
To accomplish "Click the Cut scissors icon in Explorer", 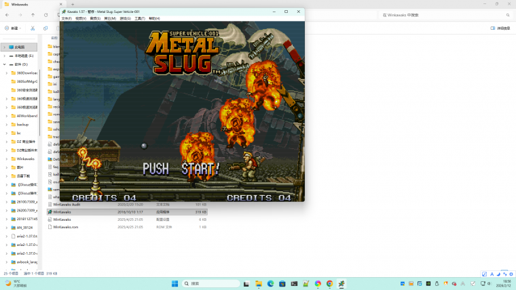I will [33, 28].
